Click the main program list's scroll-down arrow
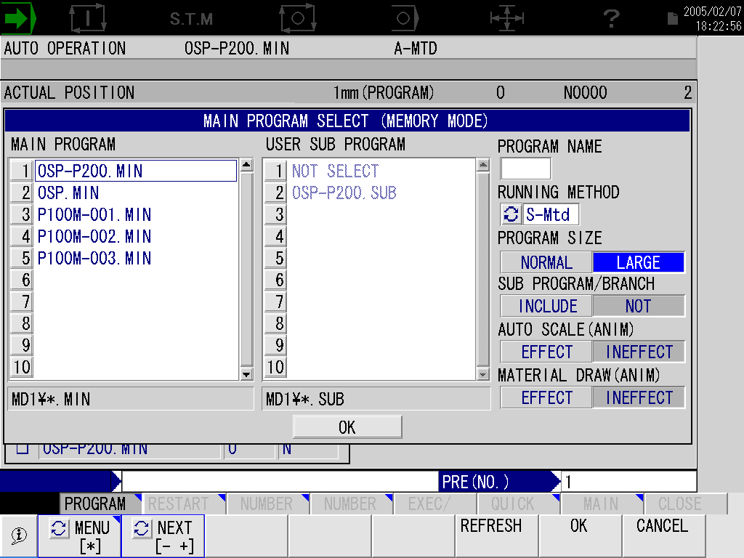 pyautogui.click(x=246, y=374)
